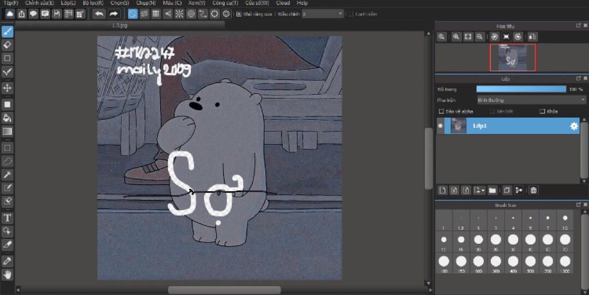
Task: Open the Lớp(L) menu
Action: point(68,3)
